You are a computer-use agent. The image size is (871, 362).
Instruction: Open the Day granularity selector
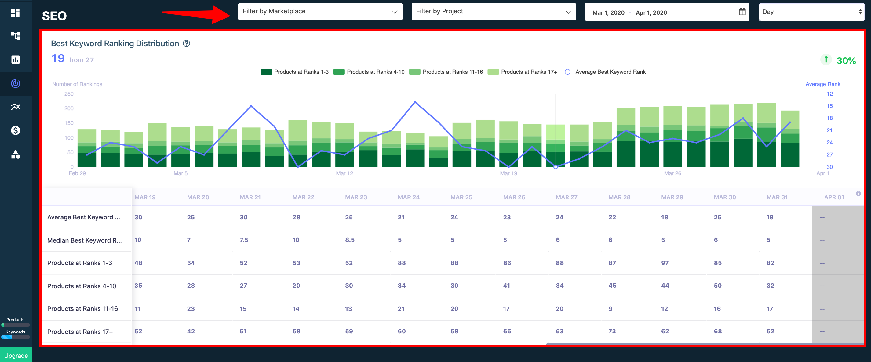(811, 12)
